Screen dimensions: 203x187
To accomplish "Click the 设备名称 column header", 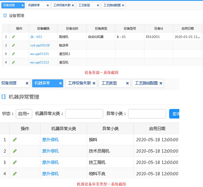I will (72, 28).
